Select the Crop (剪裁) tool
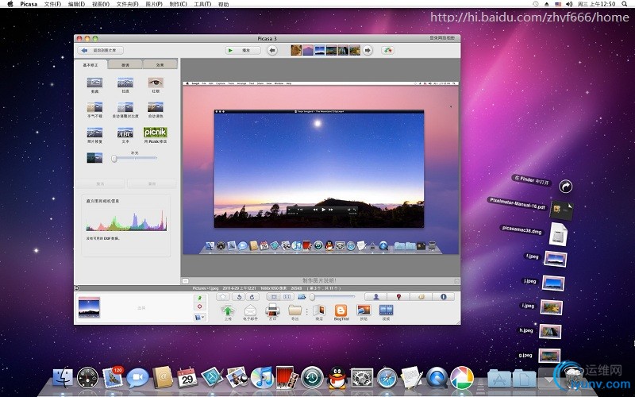Viewport: 635px width, 397px height. tap(94, 83)
